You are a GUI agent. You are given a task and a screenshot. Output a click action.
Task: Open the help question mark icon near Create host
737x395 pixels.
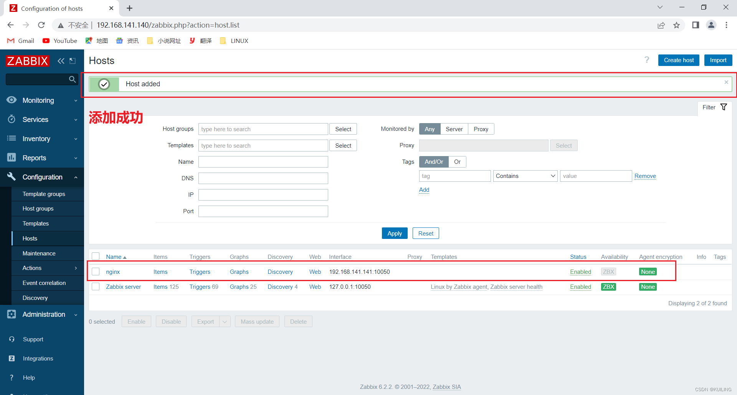647,60
